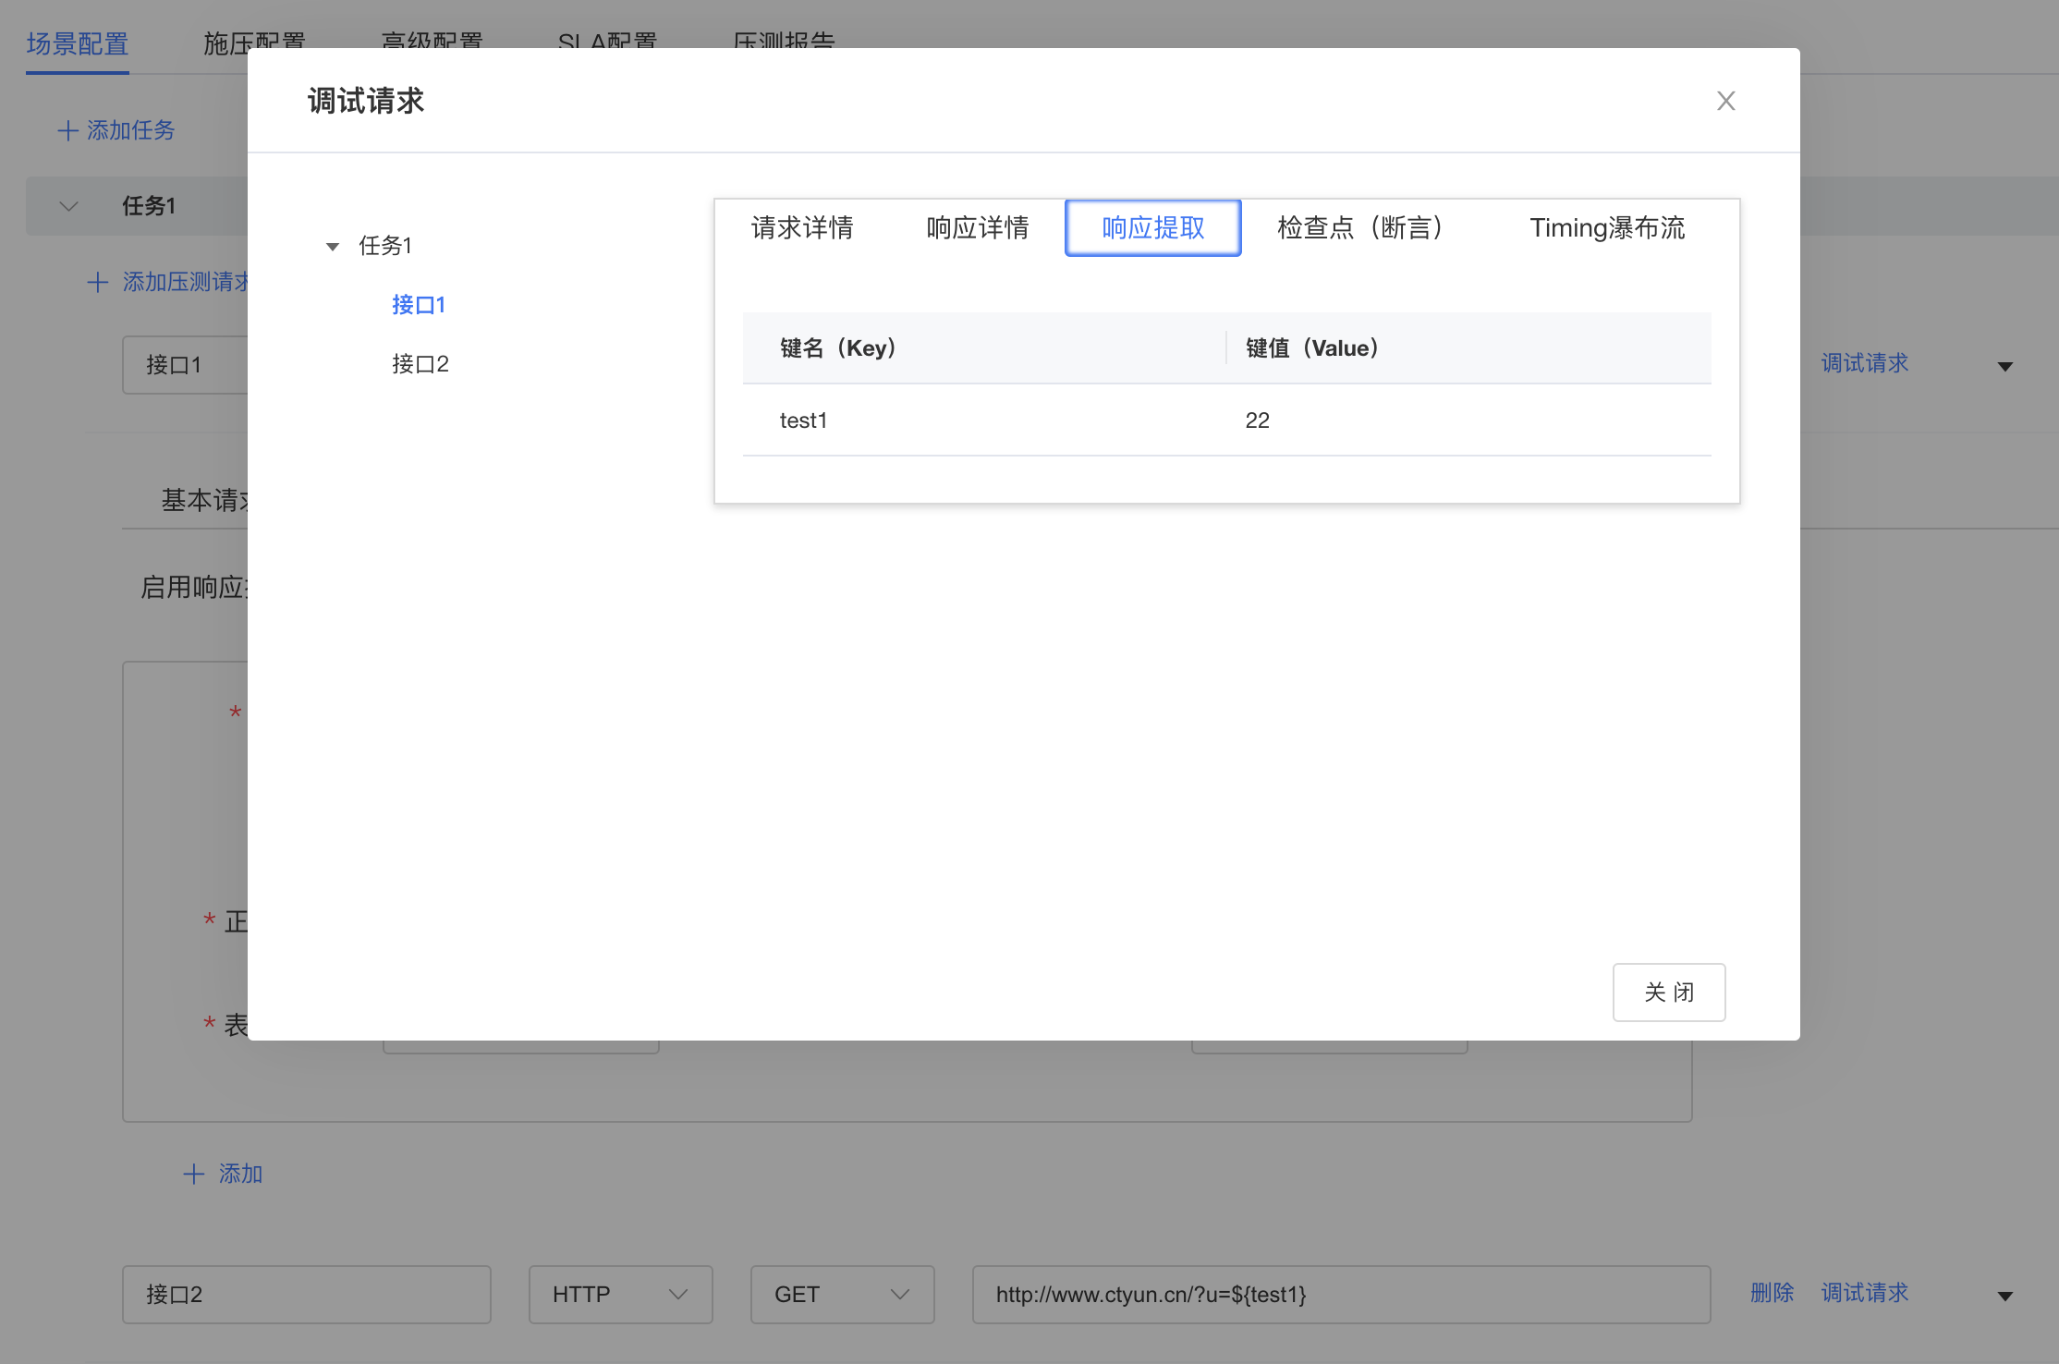Open the Timing瀑布流 tab
Viewport: 2059px width, 1364px height.
click(x=1606, y=228)
